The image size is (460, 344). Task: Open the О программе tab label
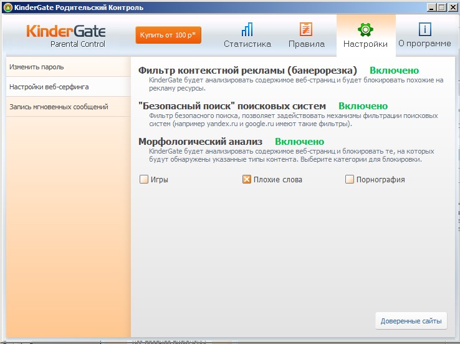click(x=424, y=44)
